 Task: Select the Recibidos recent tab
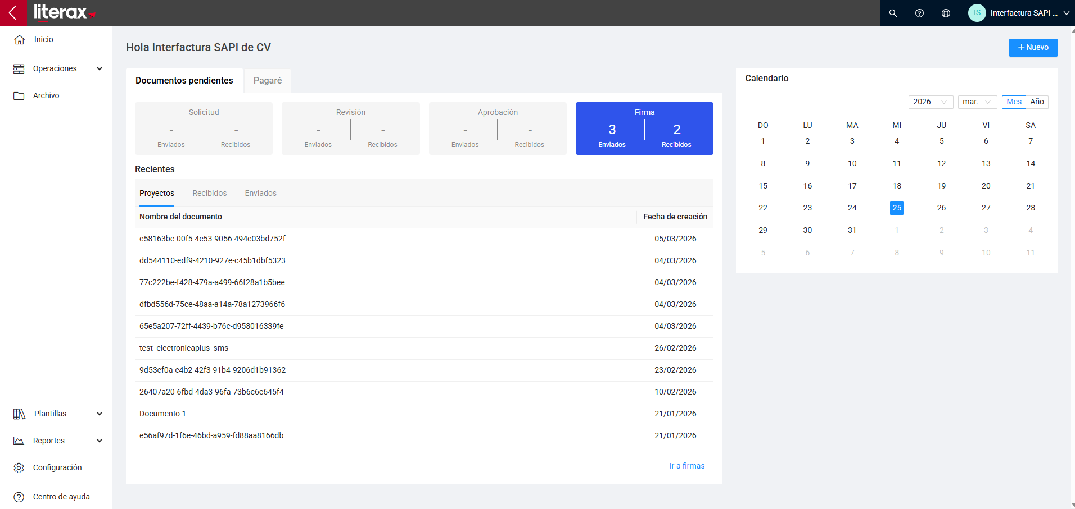(210, 193)
